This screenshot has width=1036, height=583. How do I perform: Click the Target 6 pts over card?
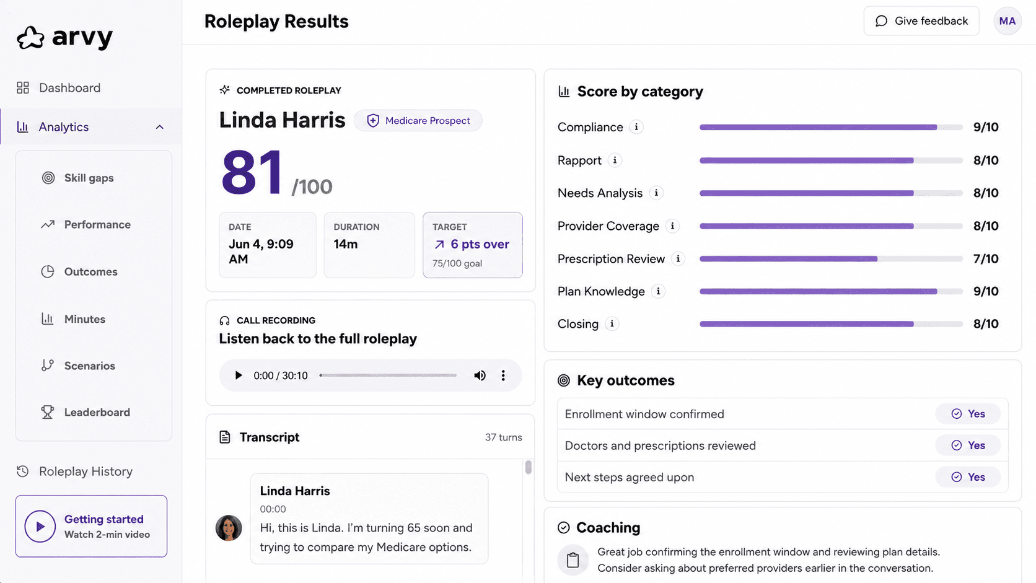tap(473, 245)
